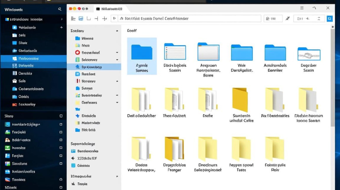Click the search magnifier in the dark sidebar header
This screenshot has width=340, height=190.
pyautogui.click(x=60, y=9)
